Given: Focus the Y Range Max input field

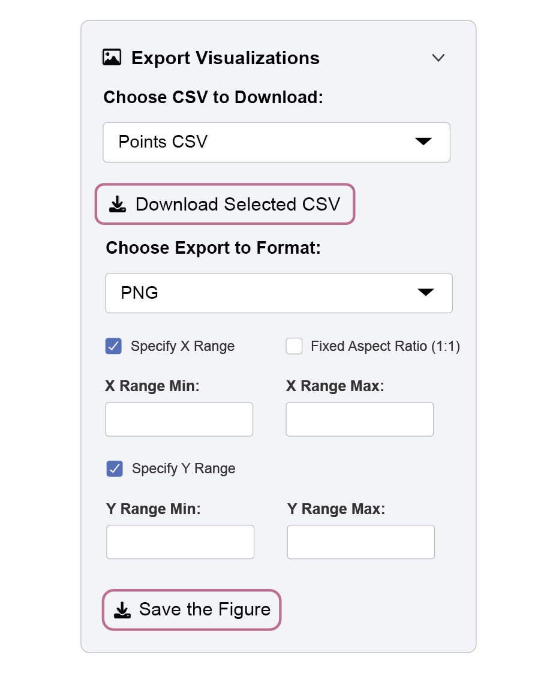Looking at the screenshot, I should click(360, 542).
